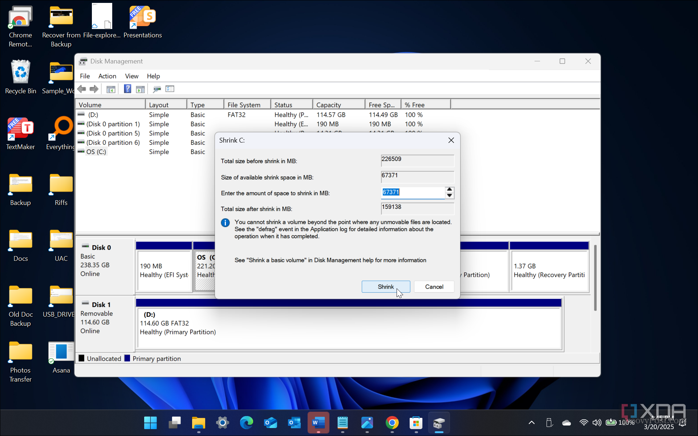The width and height of the screenshot is (698, 436).
Task: Open the View menu
Action: tap(131, 76)
